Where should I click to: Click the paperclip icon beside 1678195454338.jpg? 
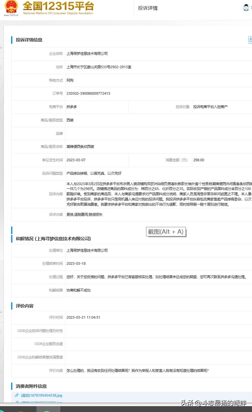click(x=17, y=395)
